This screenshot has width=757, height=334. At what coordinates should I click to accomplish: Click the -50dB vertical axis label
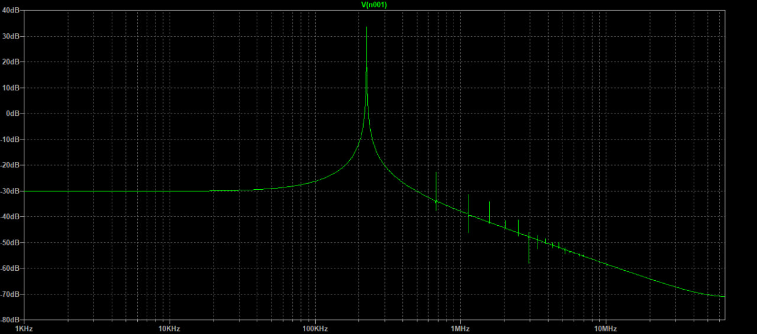pyautogui.click(x=11, y=243)
